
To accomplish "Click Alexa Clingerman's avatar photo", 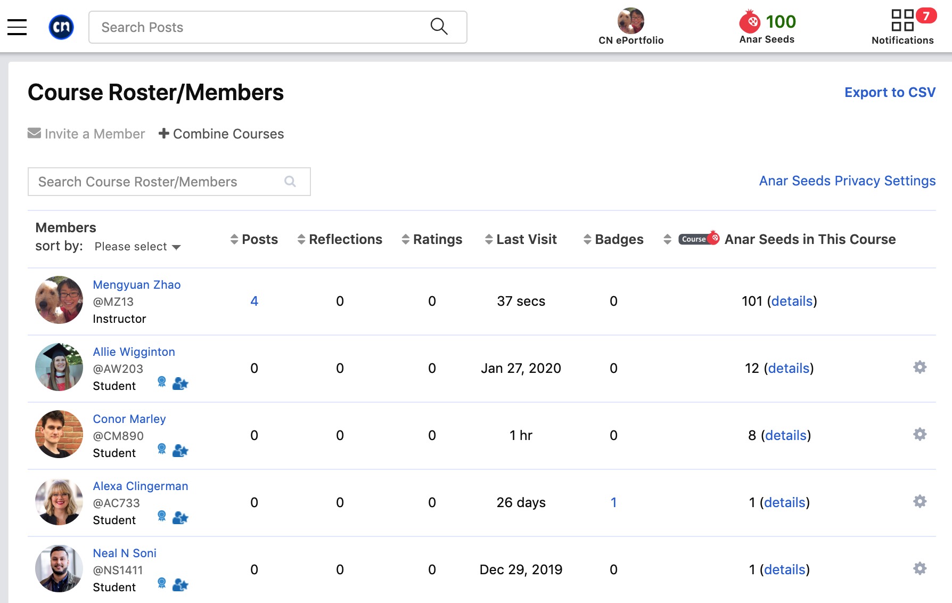I will [x=59, y=501].
